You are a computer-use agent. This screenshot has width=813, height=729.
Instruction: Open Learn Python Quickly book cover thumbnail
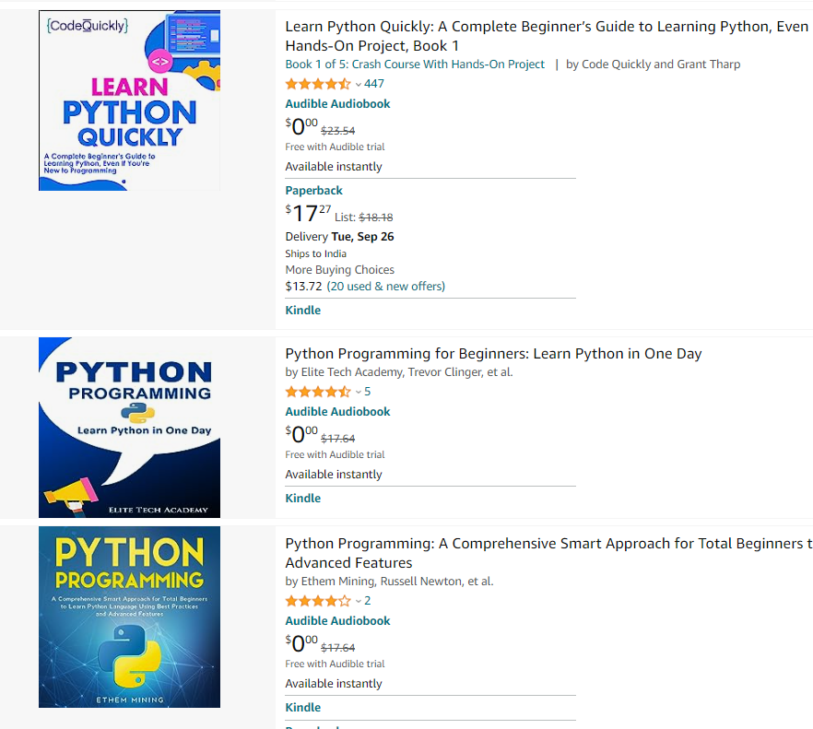(129, 100)
